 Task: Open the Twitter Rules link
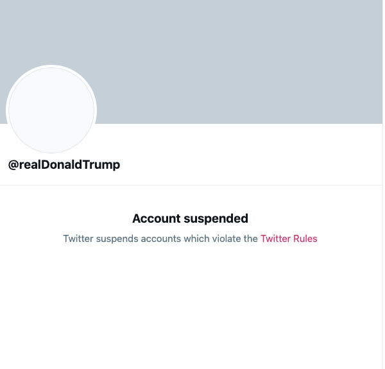pyautogui.click(x=289, y=239)
